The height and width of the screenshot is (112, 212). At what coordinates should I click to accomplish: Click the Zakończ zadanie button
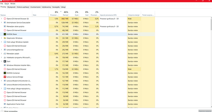tap(205, 111)
